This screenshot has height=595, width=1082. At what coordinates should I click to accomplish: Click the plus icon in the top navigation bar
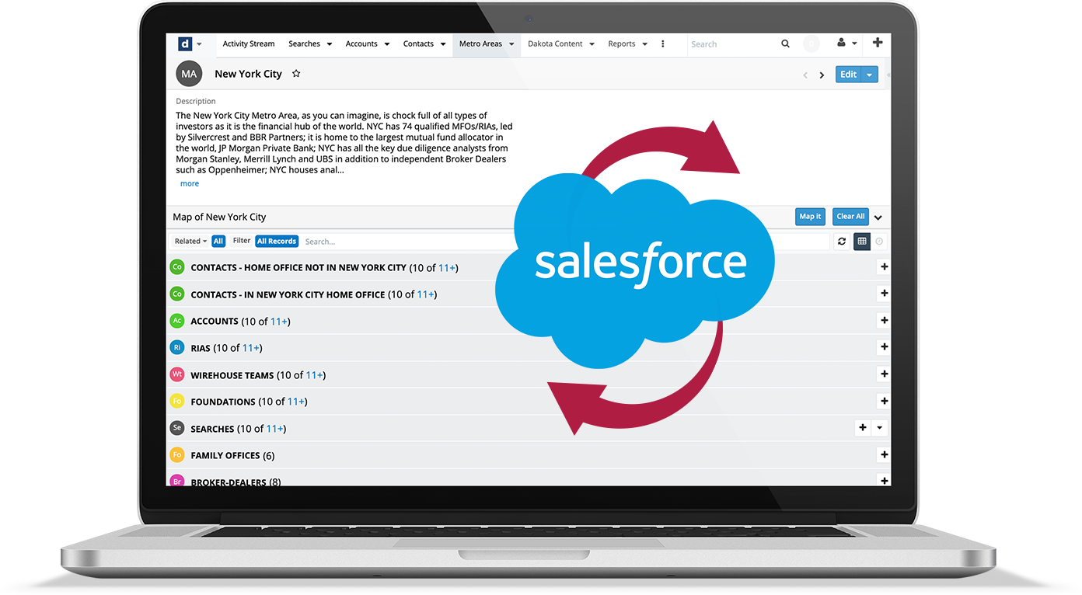point(878,43)
